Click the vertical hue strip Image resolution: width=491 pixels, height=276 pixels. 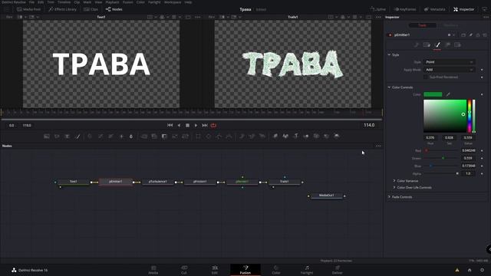pos(470,116)
